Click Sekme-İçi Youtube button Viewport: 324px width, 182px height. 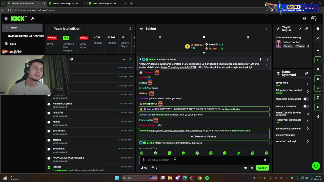click(x=204, y=136)
